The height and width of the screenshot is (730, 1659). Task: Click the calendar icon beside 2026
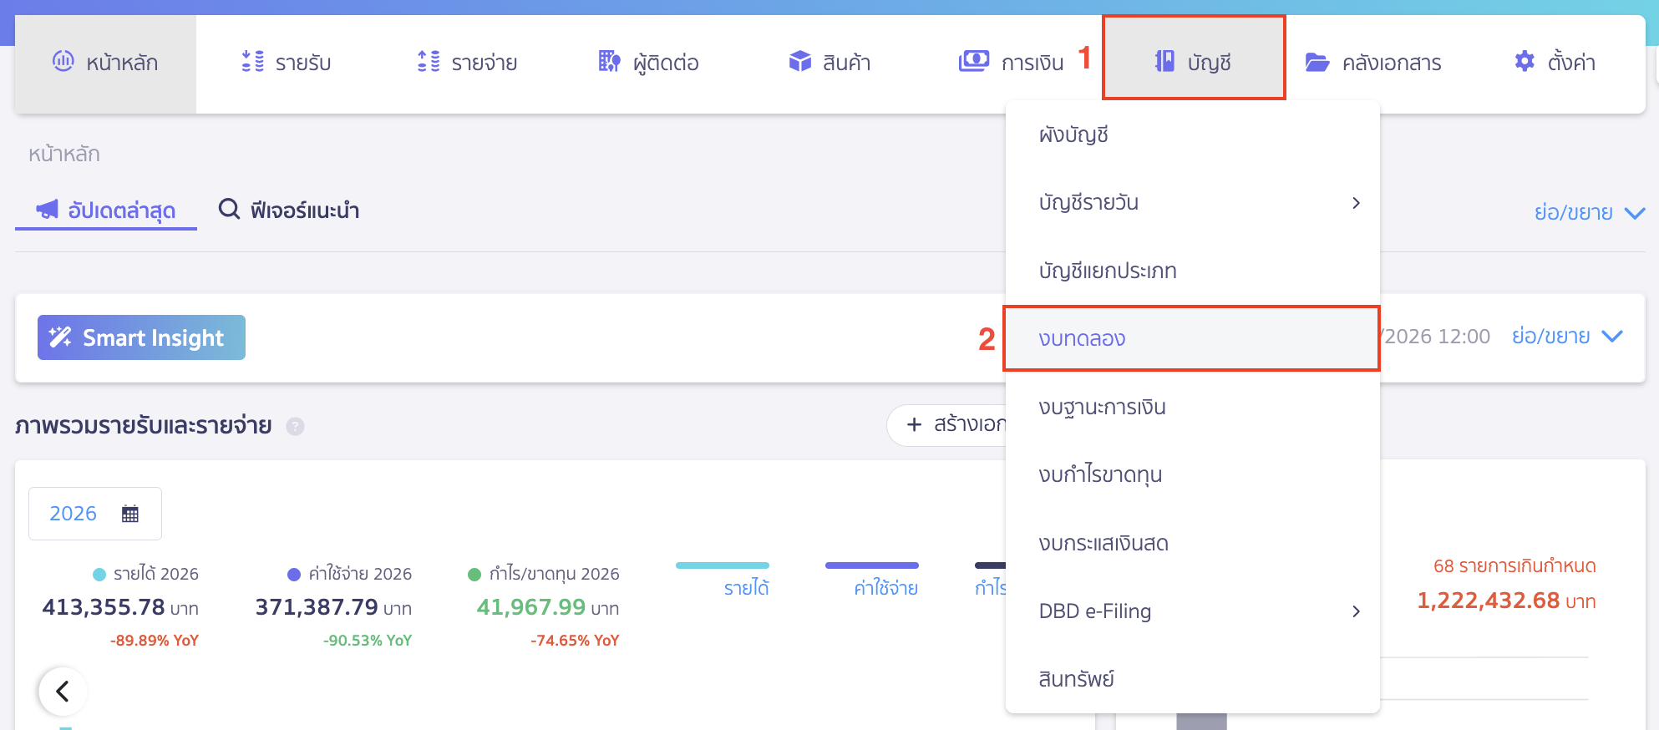click(129, 513)
